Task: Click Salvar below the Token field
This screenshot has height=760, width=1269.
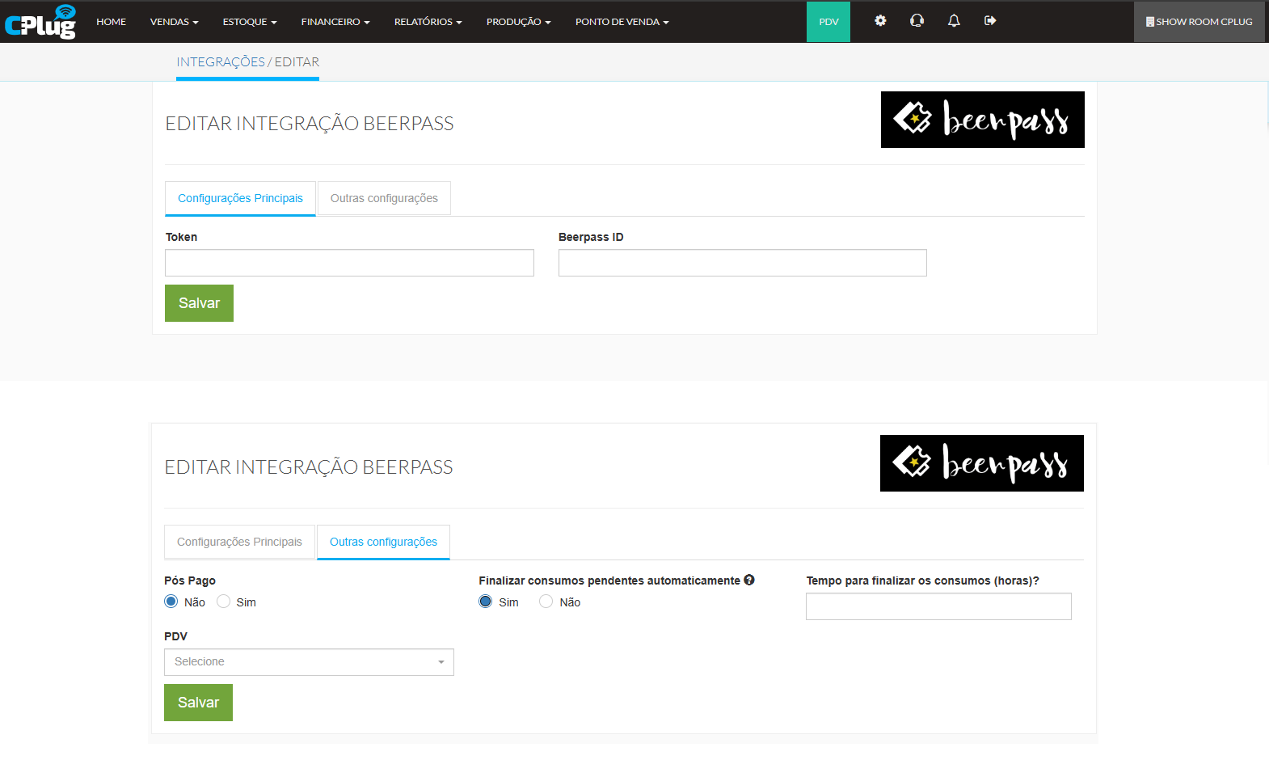Action: pos(199,303)
